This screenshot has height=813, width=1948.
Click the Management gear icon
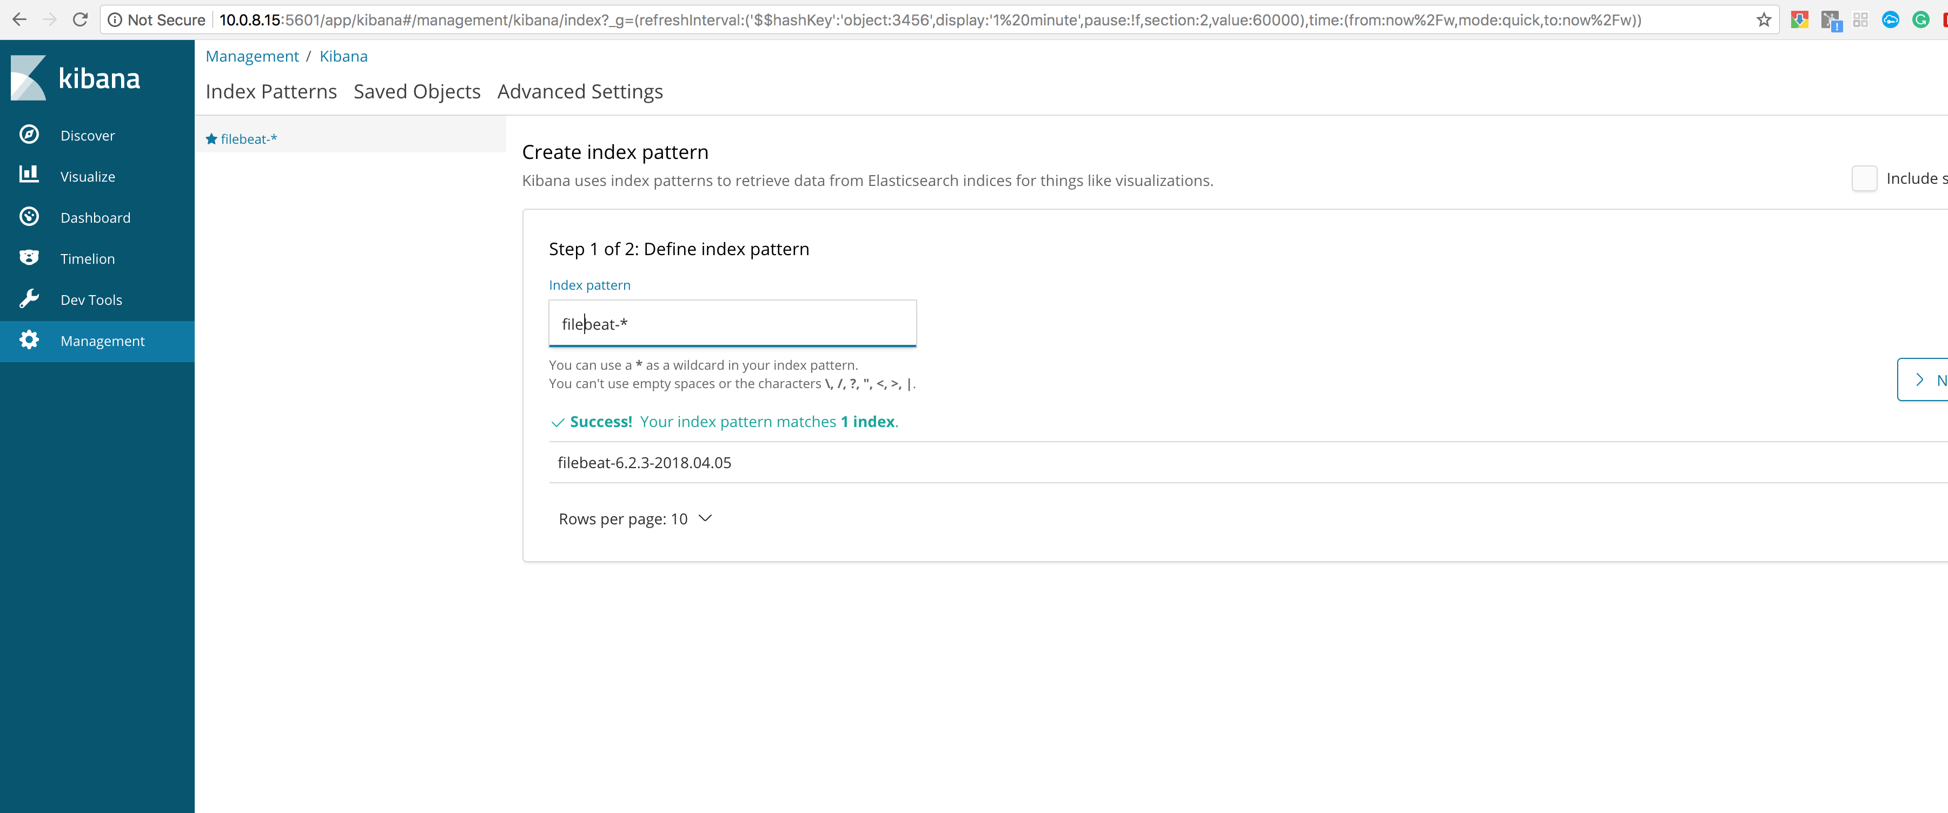29,340
